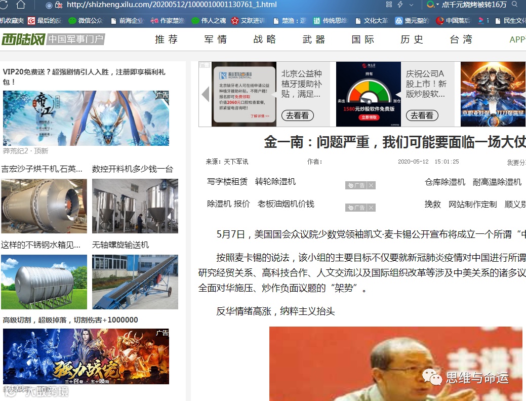The width and height of the screenshot is (526, 401).
Task: Click the 西陆网 site logo
Action: (x=23, y=39)
